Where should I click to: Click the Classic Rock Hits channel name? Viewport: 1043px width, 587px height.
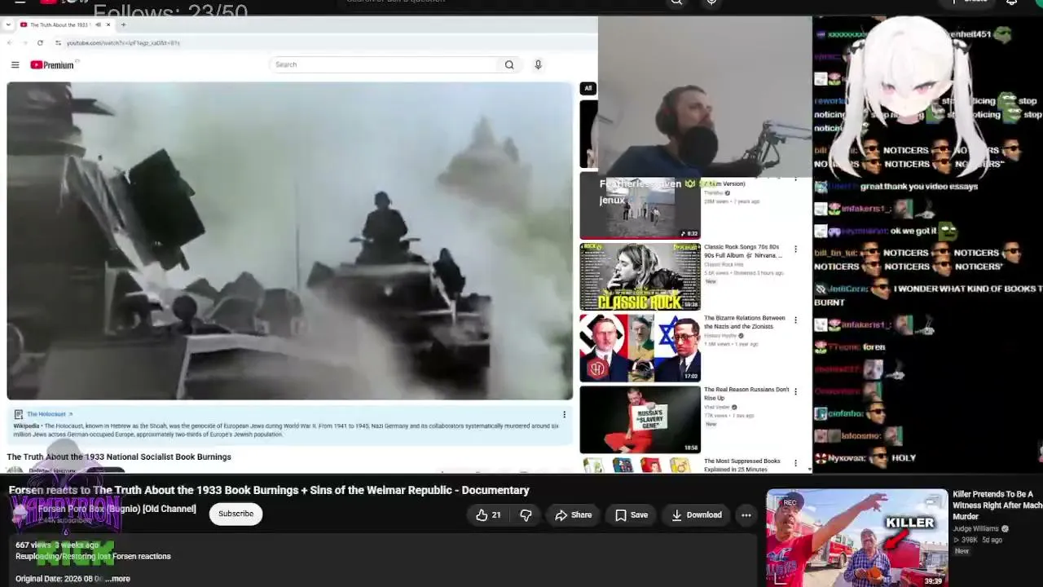pos(724,265)
